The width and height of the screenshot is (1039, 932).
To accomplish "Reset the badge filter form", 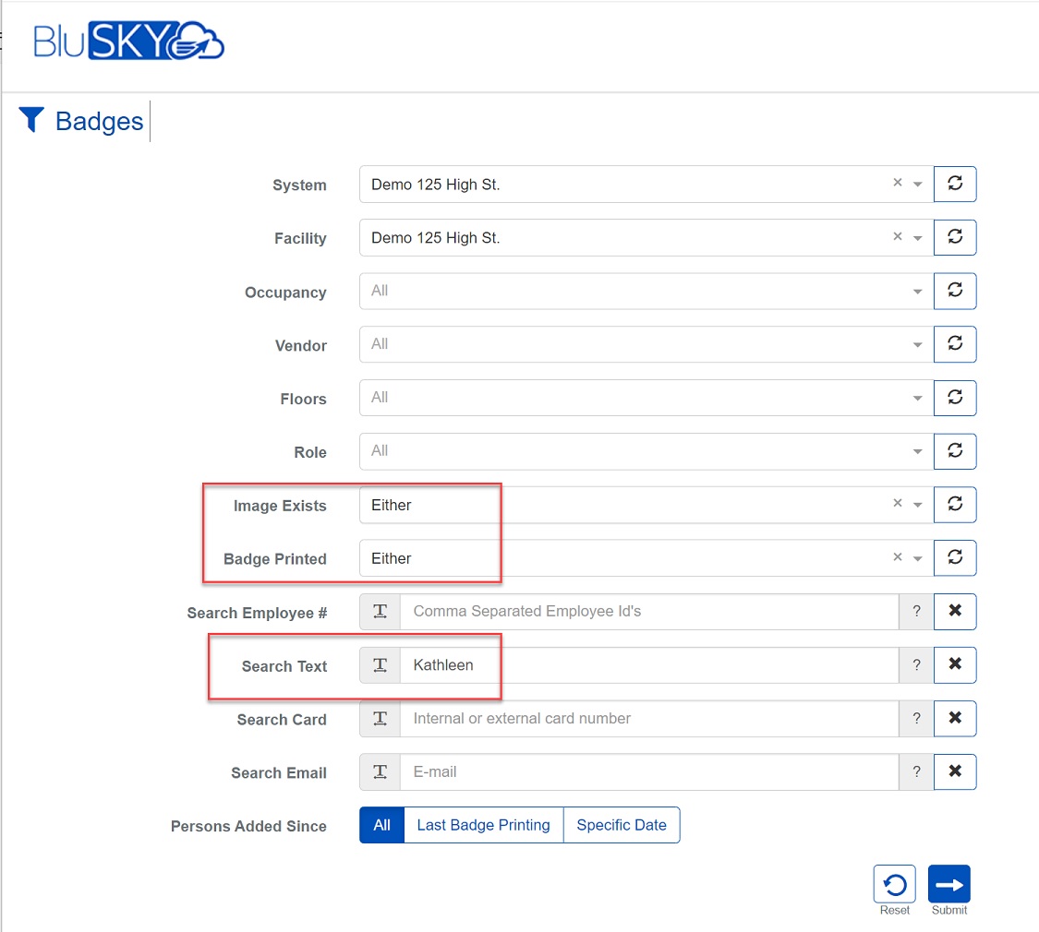I will (x=894, y=885).
